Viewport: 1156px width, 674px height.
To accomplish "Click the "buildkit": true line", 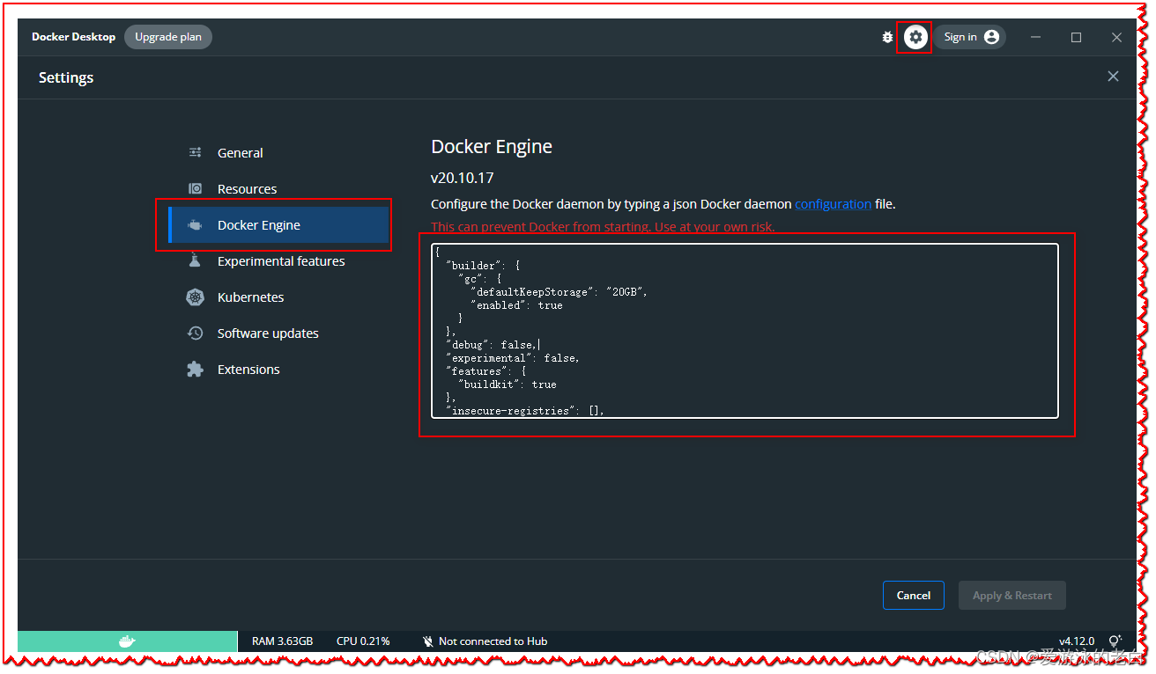I will (507, 385).
